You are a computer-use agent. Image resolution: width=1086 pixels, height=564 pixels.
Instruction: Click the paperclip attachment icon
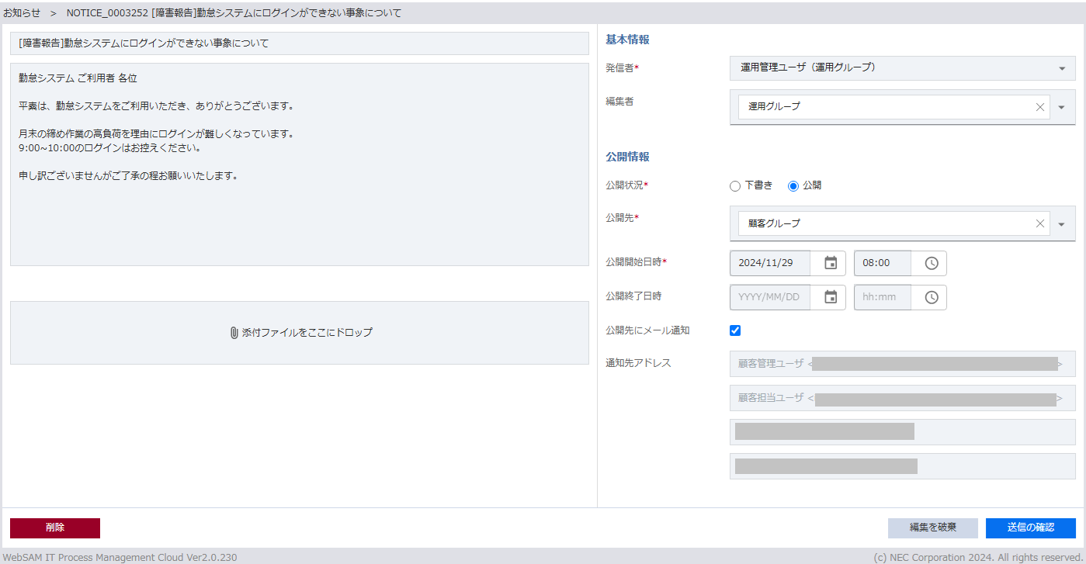click(234, 333)
